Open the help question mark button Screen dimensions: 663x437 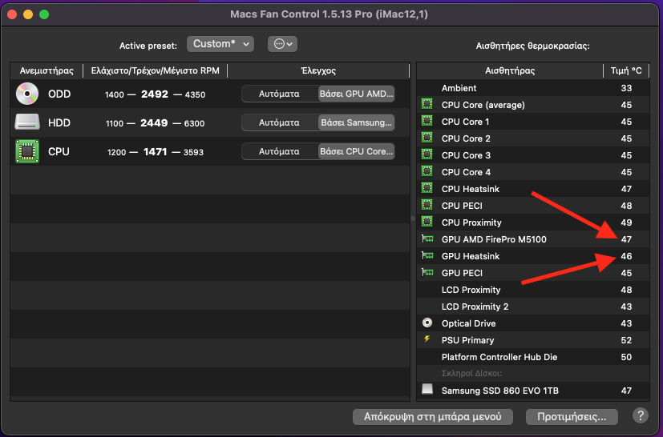[x=641, y=416]
